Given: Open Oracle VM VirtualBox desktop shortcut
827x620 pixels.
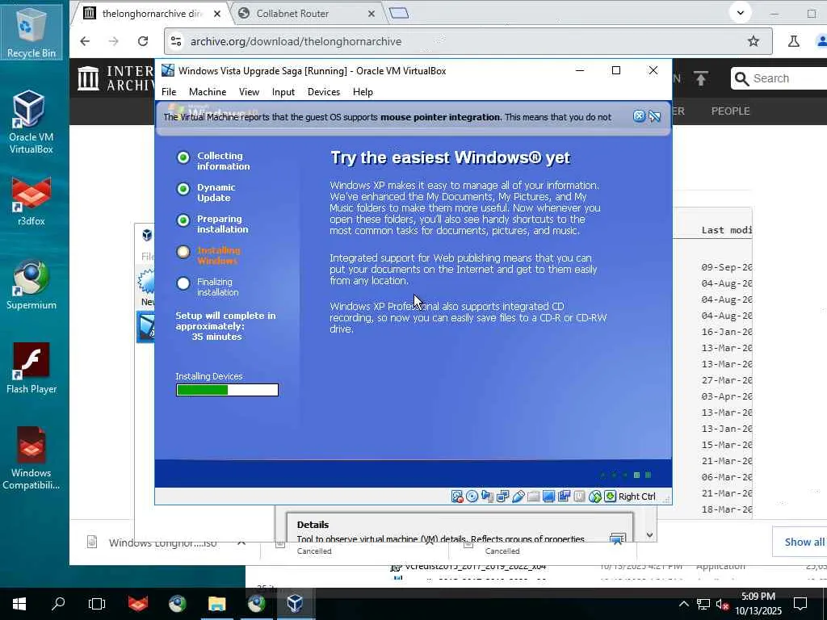Looking at the screenshot, I should pos(31,122).
